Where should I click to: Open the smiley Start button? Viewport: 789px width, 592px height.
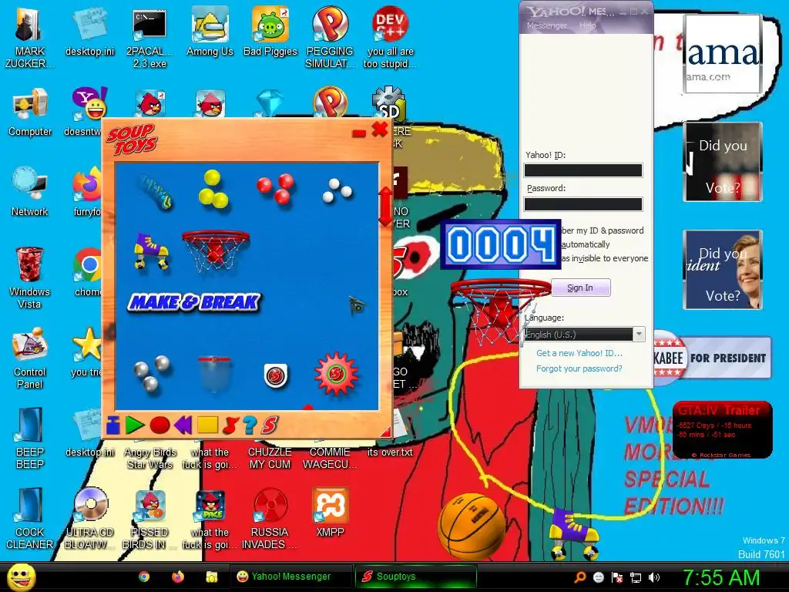[x=21, y=577]
